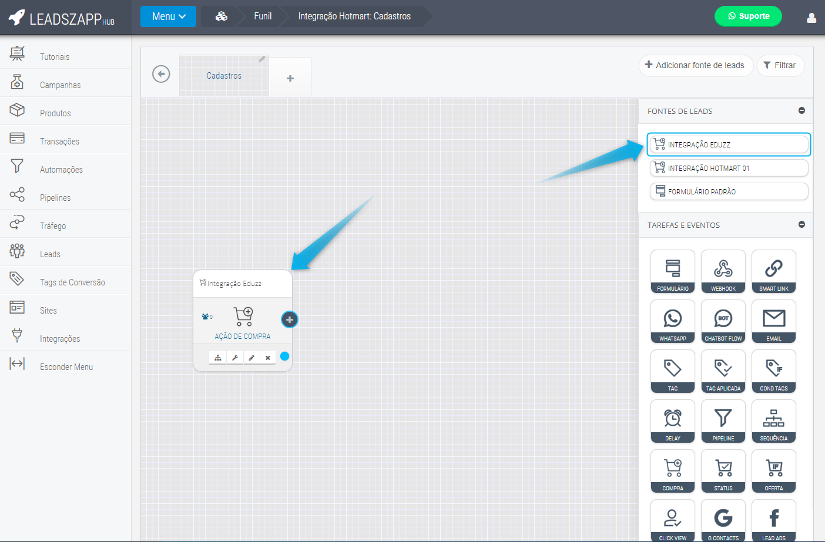Image resolution: width=825 pixels, height=542 pixels.
Task: Open the wrench settings on Eduzz node
Action: pyautogui.click(x=234, y=358)
